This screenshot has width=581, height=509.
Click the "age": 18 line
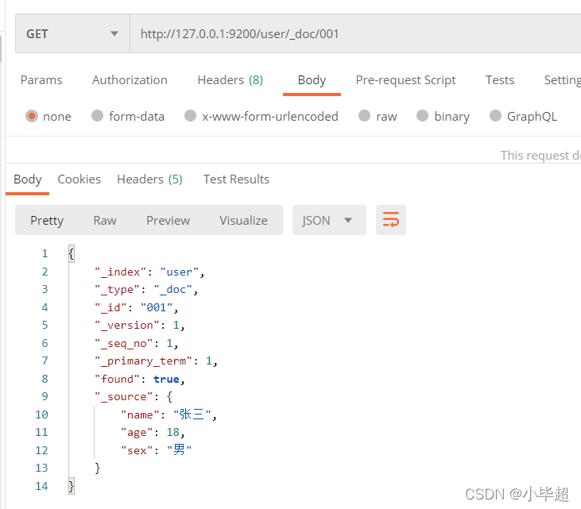[x=153, y=433]
